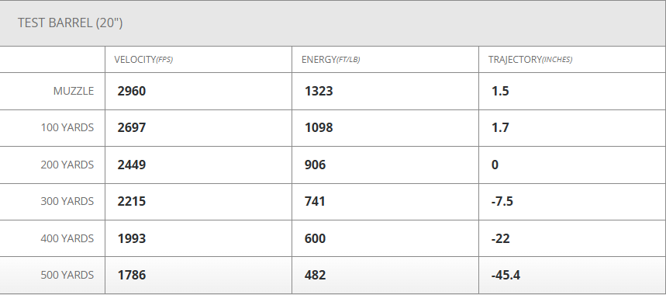Click the 100 YARDS row label

click(67, 127)
